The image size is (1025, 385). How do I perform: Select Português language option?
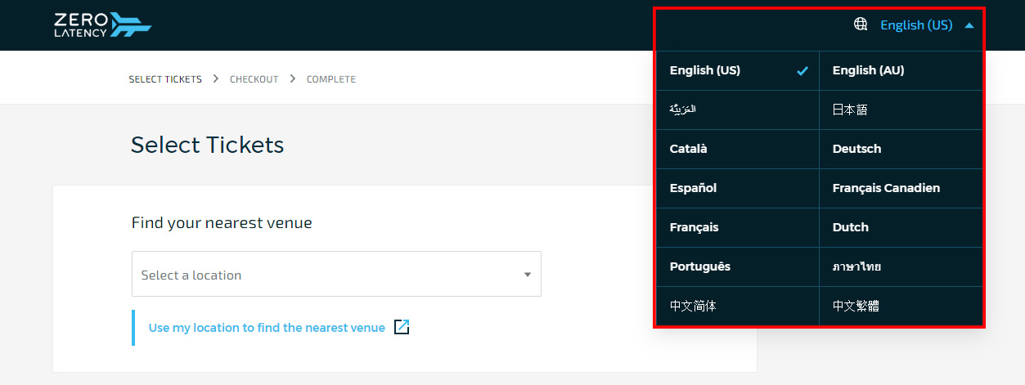738,266
